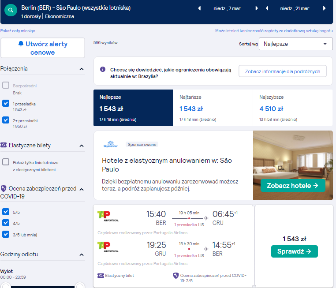Screen dimensions: 336x288
Task: Click the right handle of departure time slider
Action: coord(80,286)
